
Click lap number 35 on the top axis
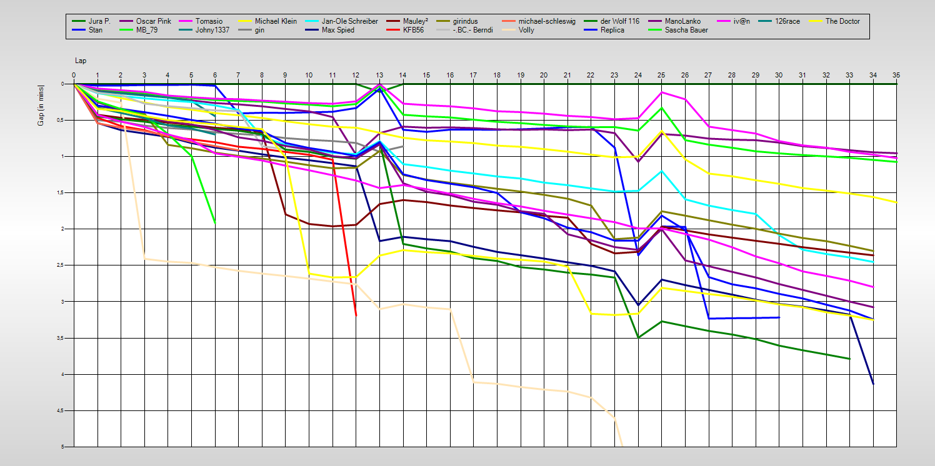[896, 76]
